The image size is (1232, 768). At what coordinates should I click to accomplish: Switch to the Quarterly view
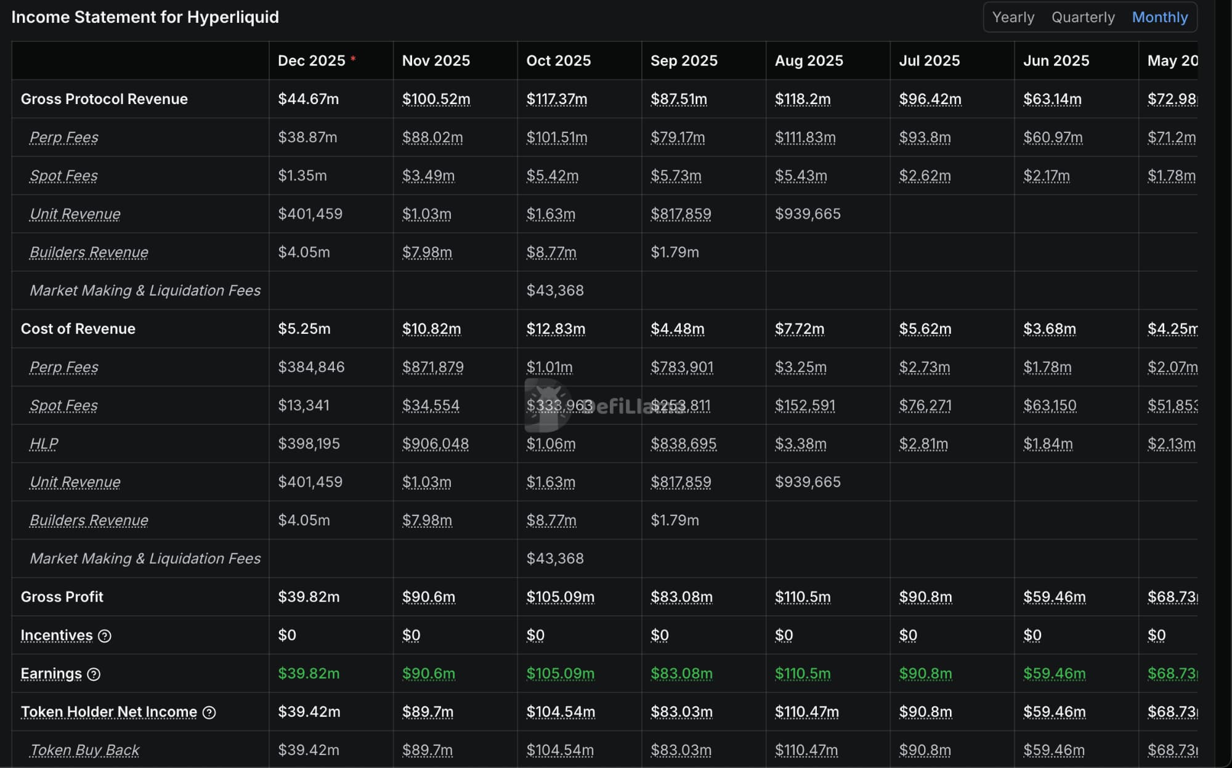coord(1082,17)
